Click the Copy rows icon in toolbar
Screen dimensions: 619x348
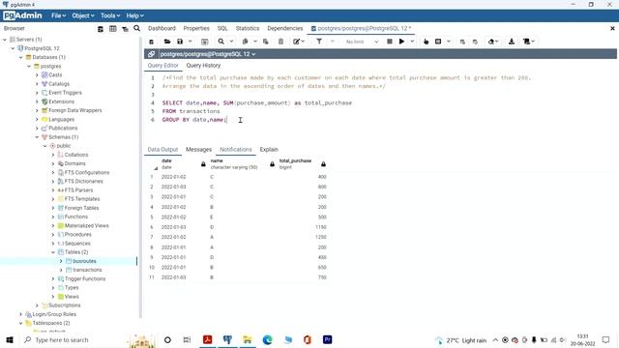245,42
